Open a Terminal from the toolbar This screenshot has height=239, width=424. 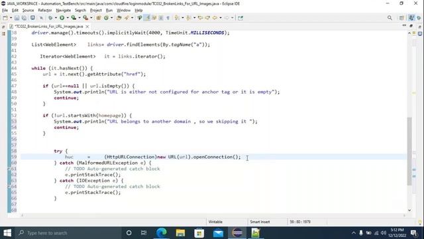click(32, 18)
